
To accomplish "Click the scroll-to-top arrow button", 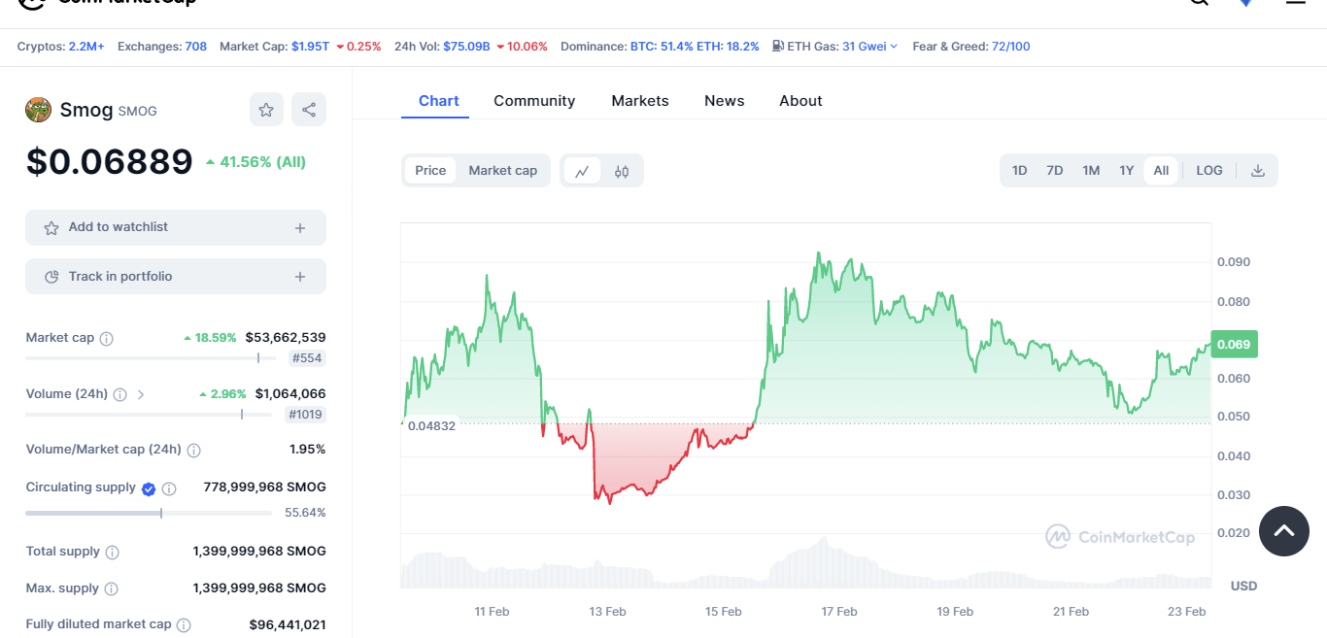I will pyautogui.click(x=1284, y=530).
